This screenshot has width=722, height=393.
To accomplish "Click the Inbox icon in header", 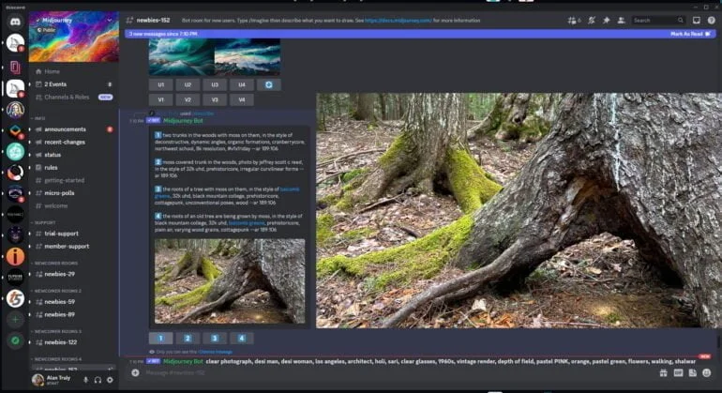I will pos(696,20).
